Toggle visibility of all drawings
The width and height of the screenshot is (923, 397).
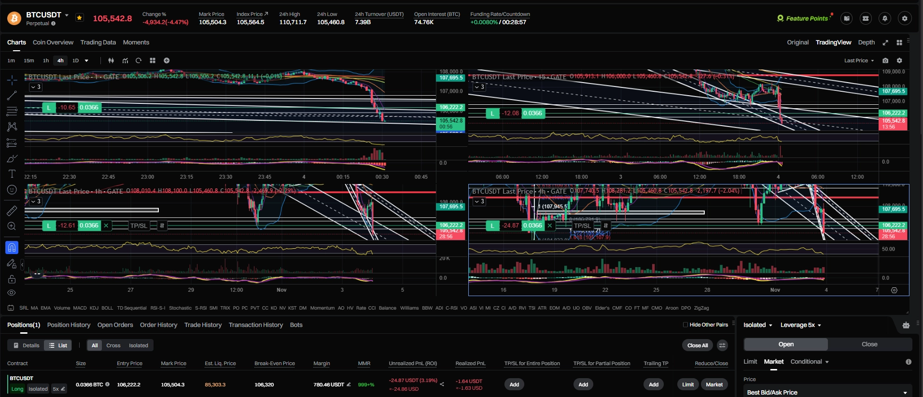point(12,293)
